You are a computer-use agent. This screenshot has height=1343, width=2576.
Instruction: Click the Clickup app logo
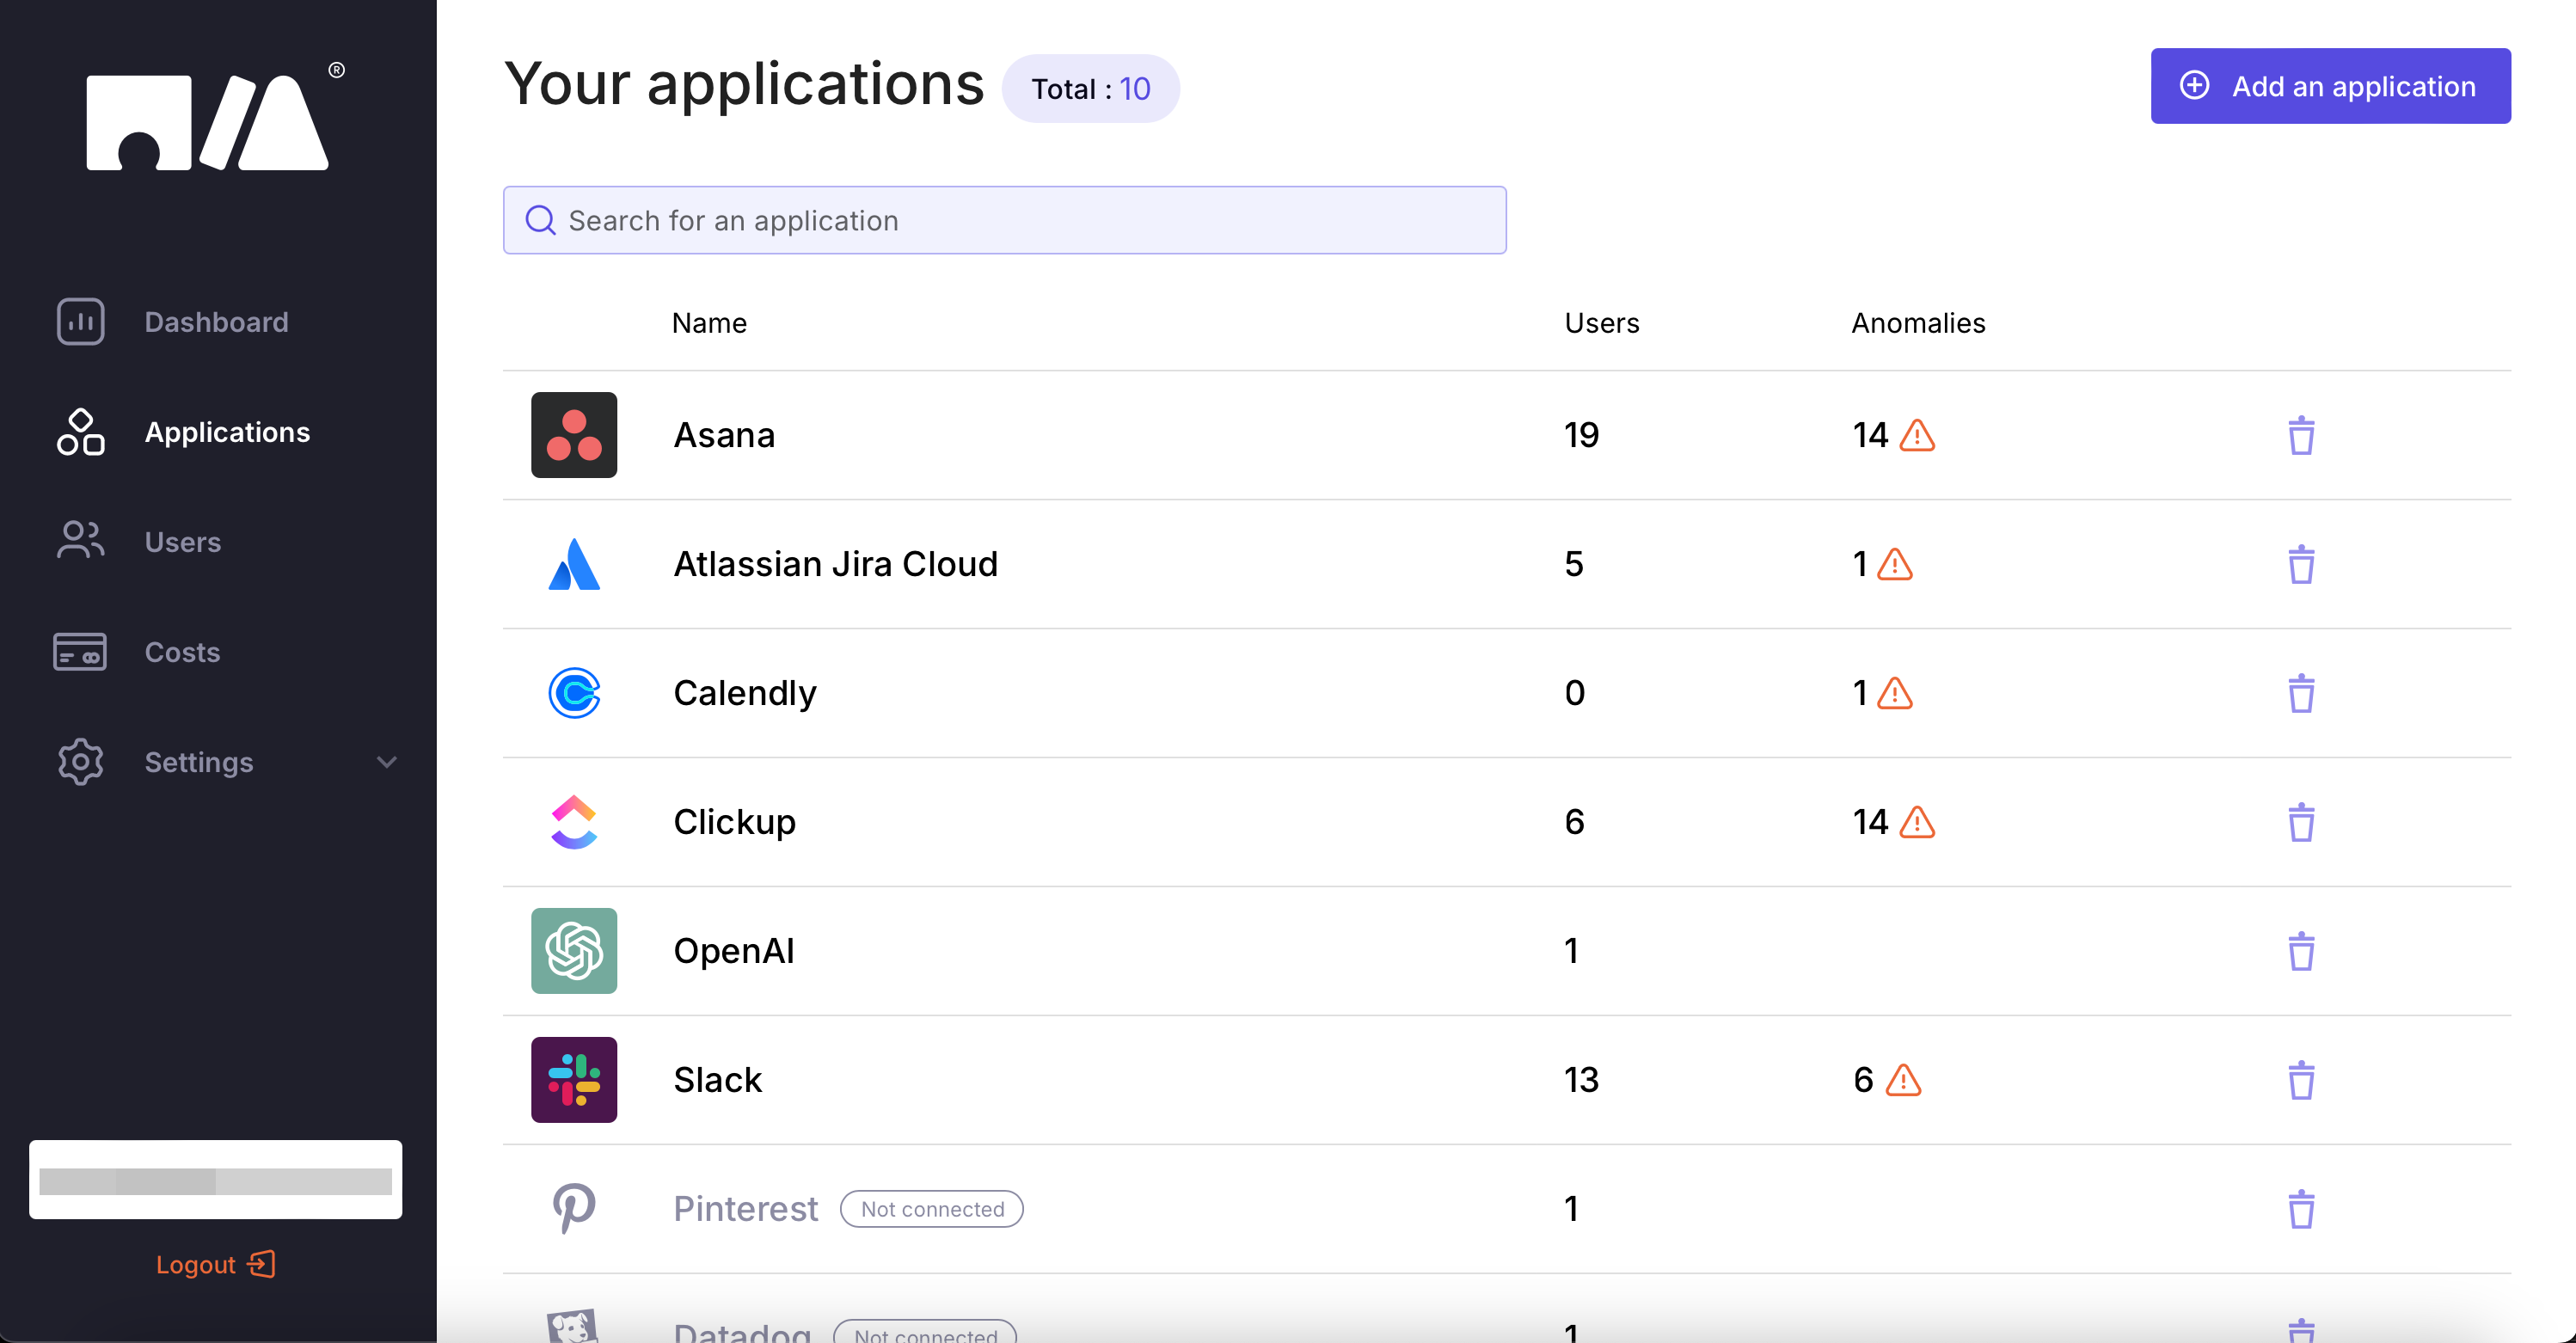pos(574,822)
